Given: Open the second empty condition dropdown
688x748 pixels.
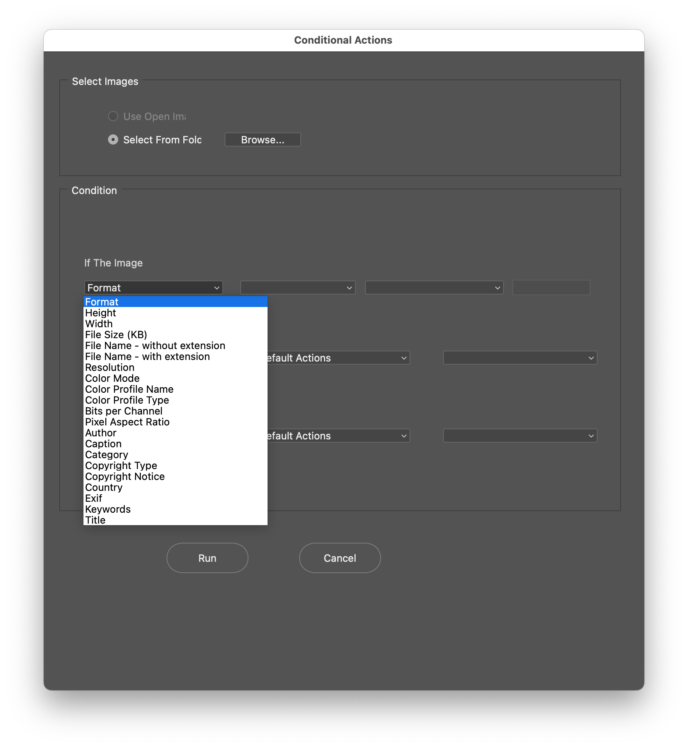Looking at the screenshot, I should coord(298,288).
